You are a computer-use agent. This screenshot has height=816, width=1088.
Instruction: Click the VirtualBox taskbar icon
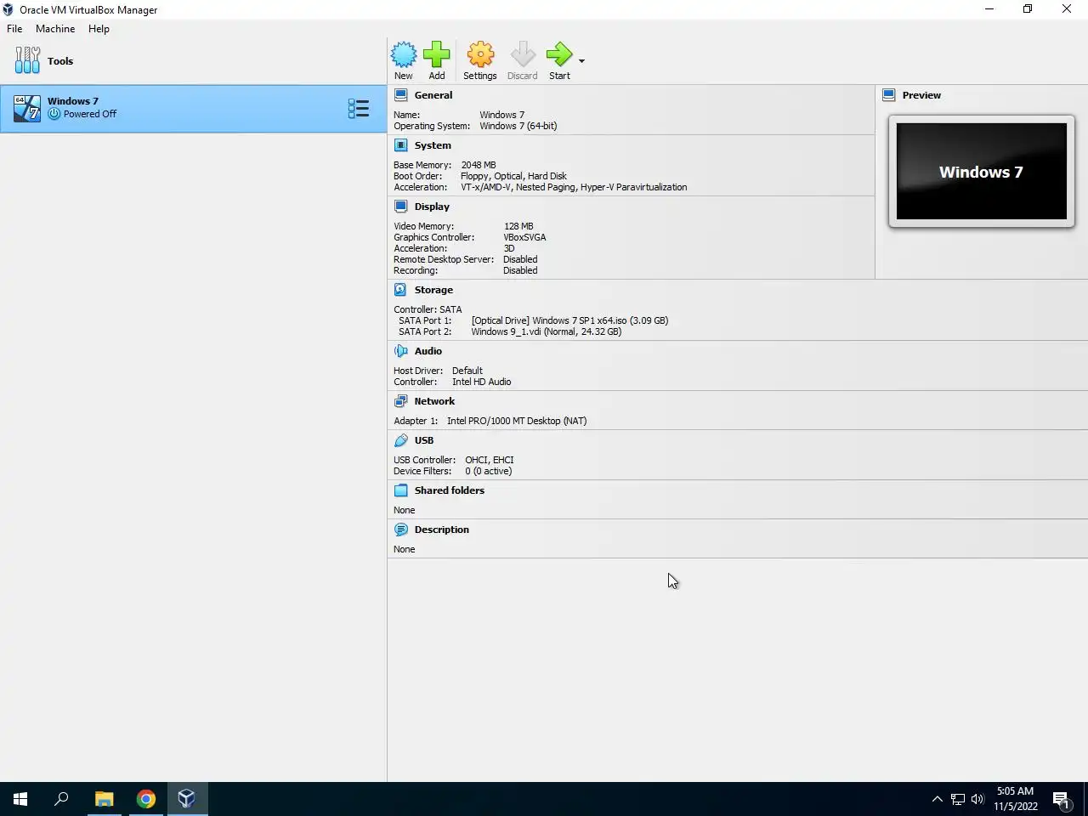[x=187, y=799]
